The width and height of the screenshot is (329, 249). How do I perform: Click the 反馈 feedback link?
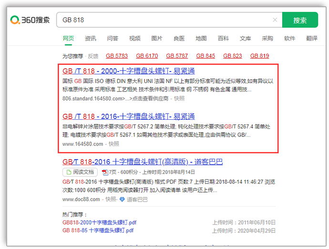click(93, 56)
